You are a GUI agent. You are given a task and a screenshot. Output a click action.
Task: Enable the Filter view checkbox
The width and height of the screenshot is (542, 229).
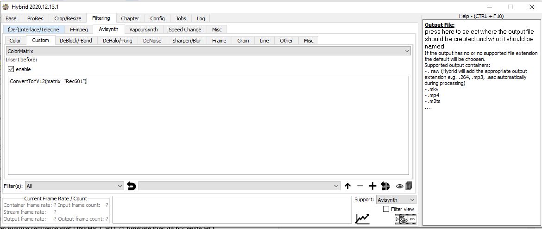tap(386, 209)
